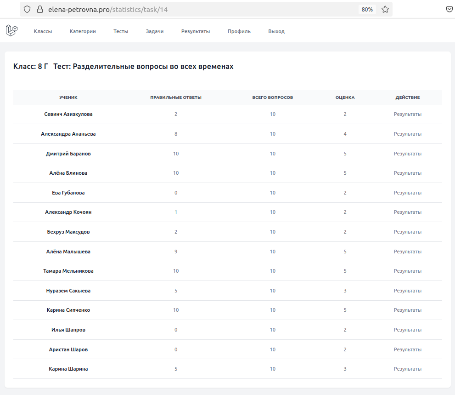Open Результаты link for Дмитрий Баранов
Screen dimensions: 455x395
(x=407, y=154)
